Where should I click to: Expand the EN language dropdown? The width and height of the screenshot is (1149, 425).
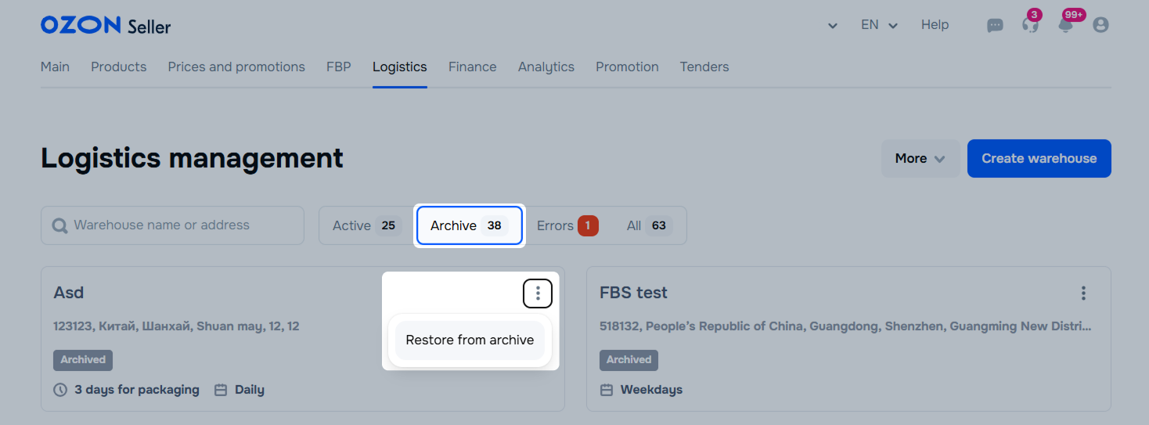click(879, 25)
